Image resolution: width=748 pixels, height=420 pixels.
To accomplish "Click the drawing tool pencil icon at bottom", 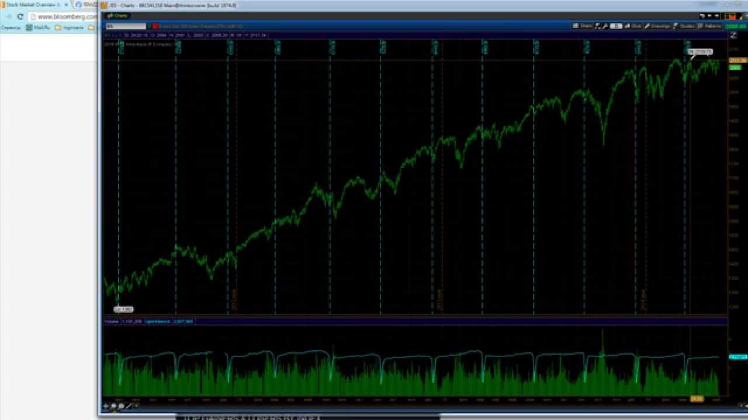I will pos(129,405).
